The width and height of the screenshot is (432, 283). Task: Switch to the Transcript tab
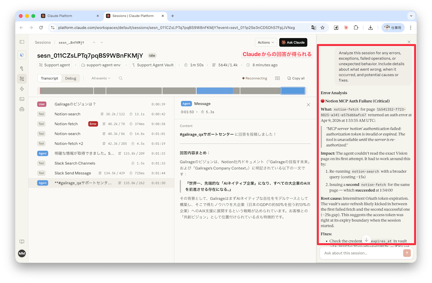(x=49, y=78)
